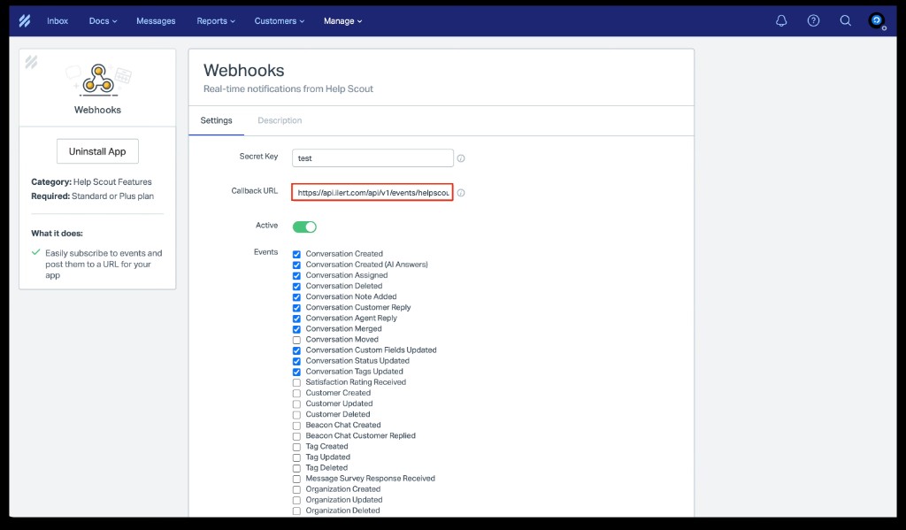Check the Conversation Moved checkbox

pos(297,340)
